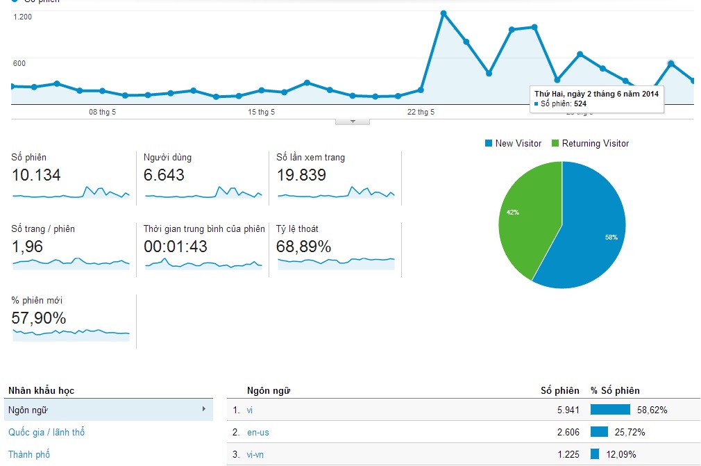This screenshot has height=466, width=701.
Task: Click the Returning Visitor green legend square
Action: (x=555, y=144)
